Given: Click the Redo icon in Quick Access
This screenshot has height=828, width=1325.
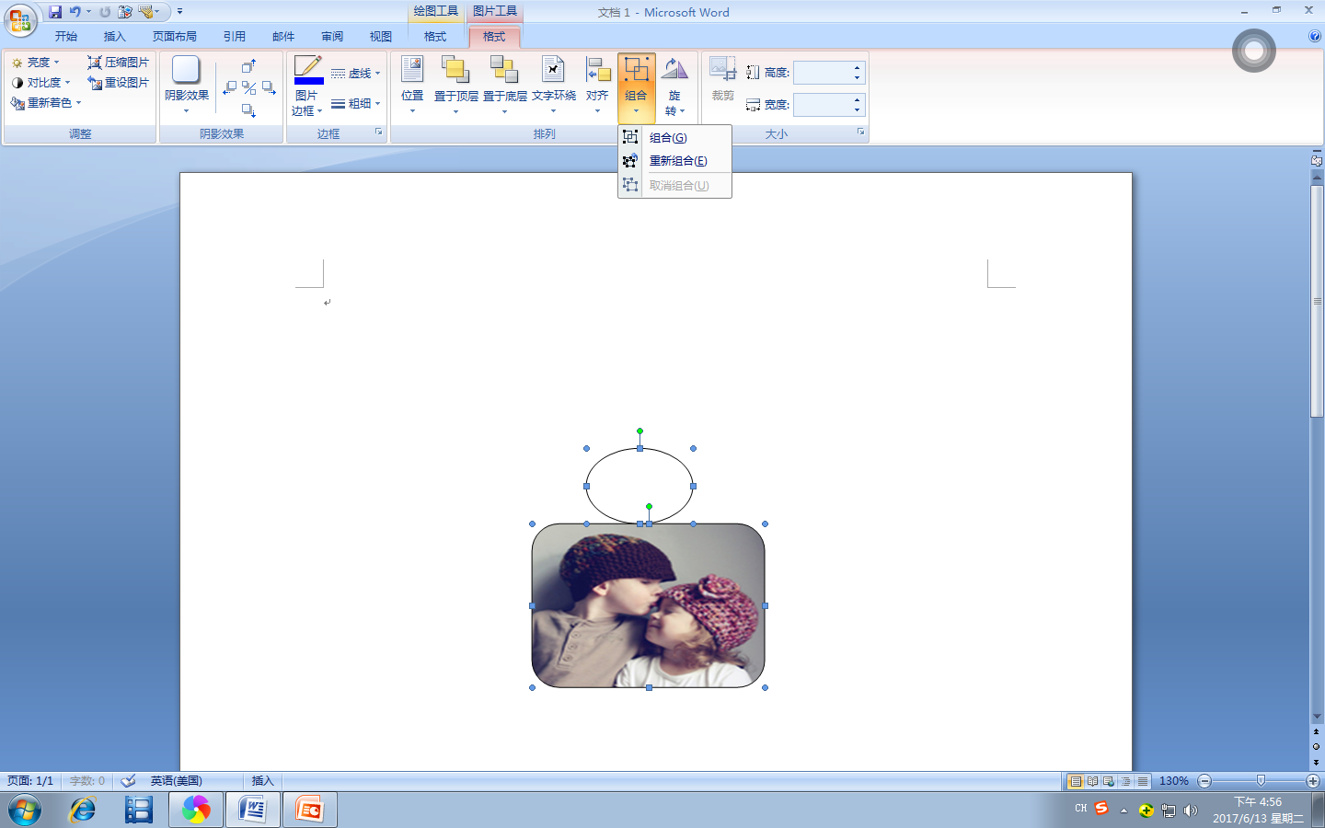Looking at the screenshot, I should 105,12.
